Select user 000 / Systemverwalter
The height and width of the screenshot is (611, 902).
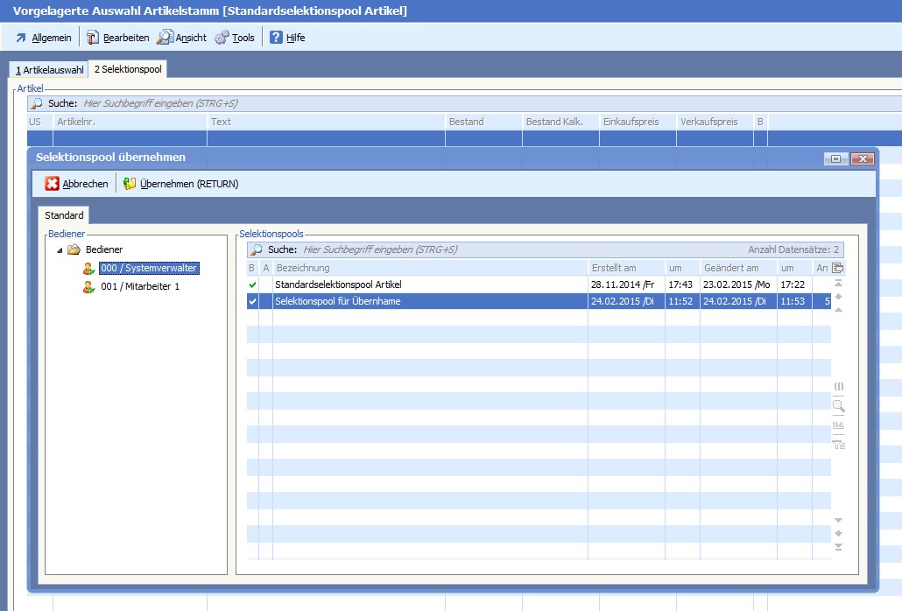click(x=148, y=269)
